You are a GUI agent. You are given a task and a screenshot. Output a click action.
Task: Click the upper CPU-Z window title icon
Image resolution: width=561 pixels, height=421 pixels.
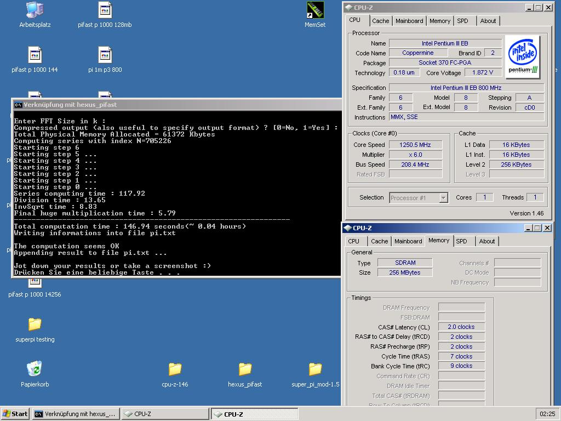point(348,8)
